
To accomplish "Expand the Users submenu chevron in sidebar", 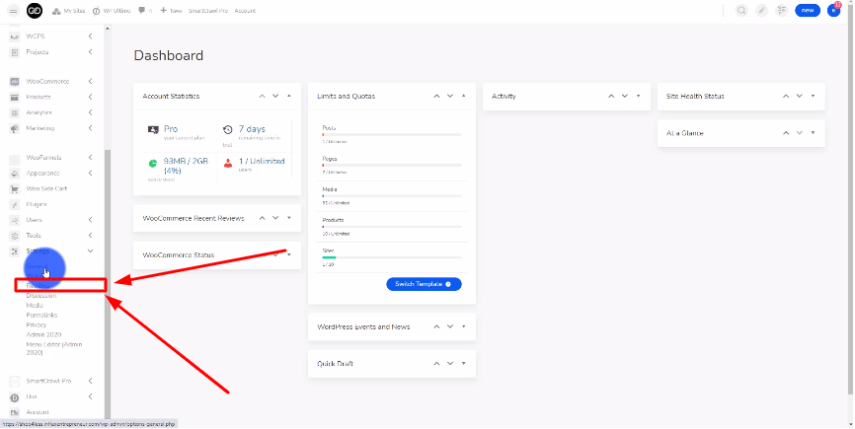I will (90, 220).
